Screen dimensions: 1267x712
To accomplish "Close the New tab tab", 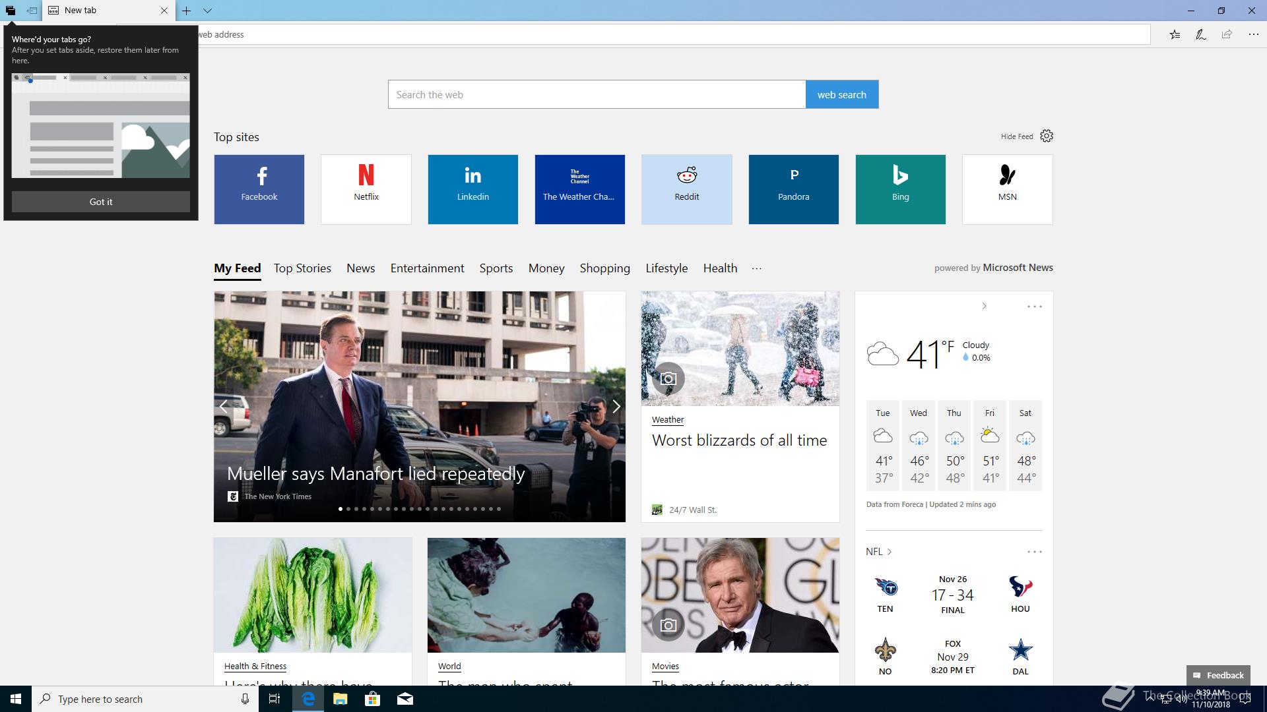I will coord(164,11).
